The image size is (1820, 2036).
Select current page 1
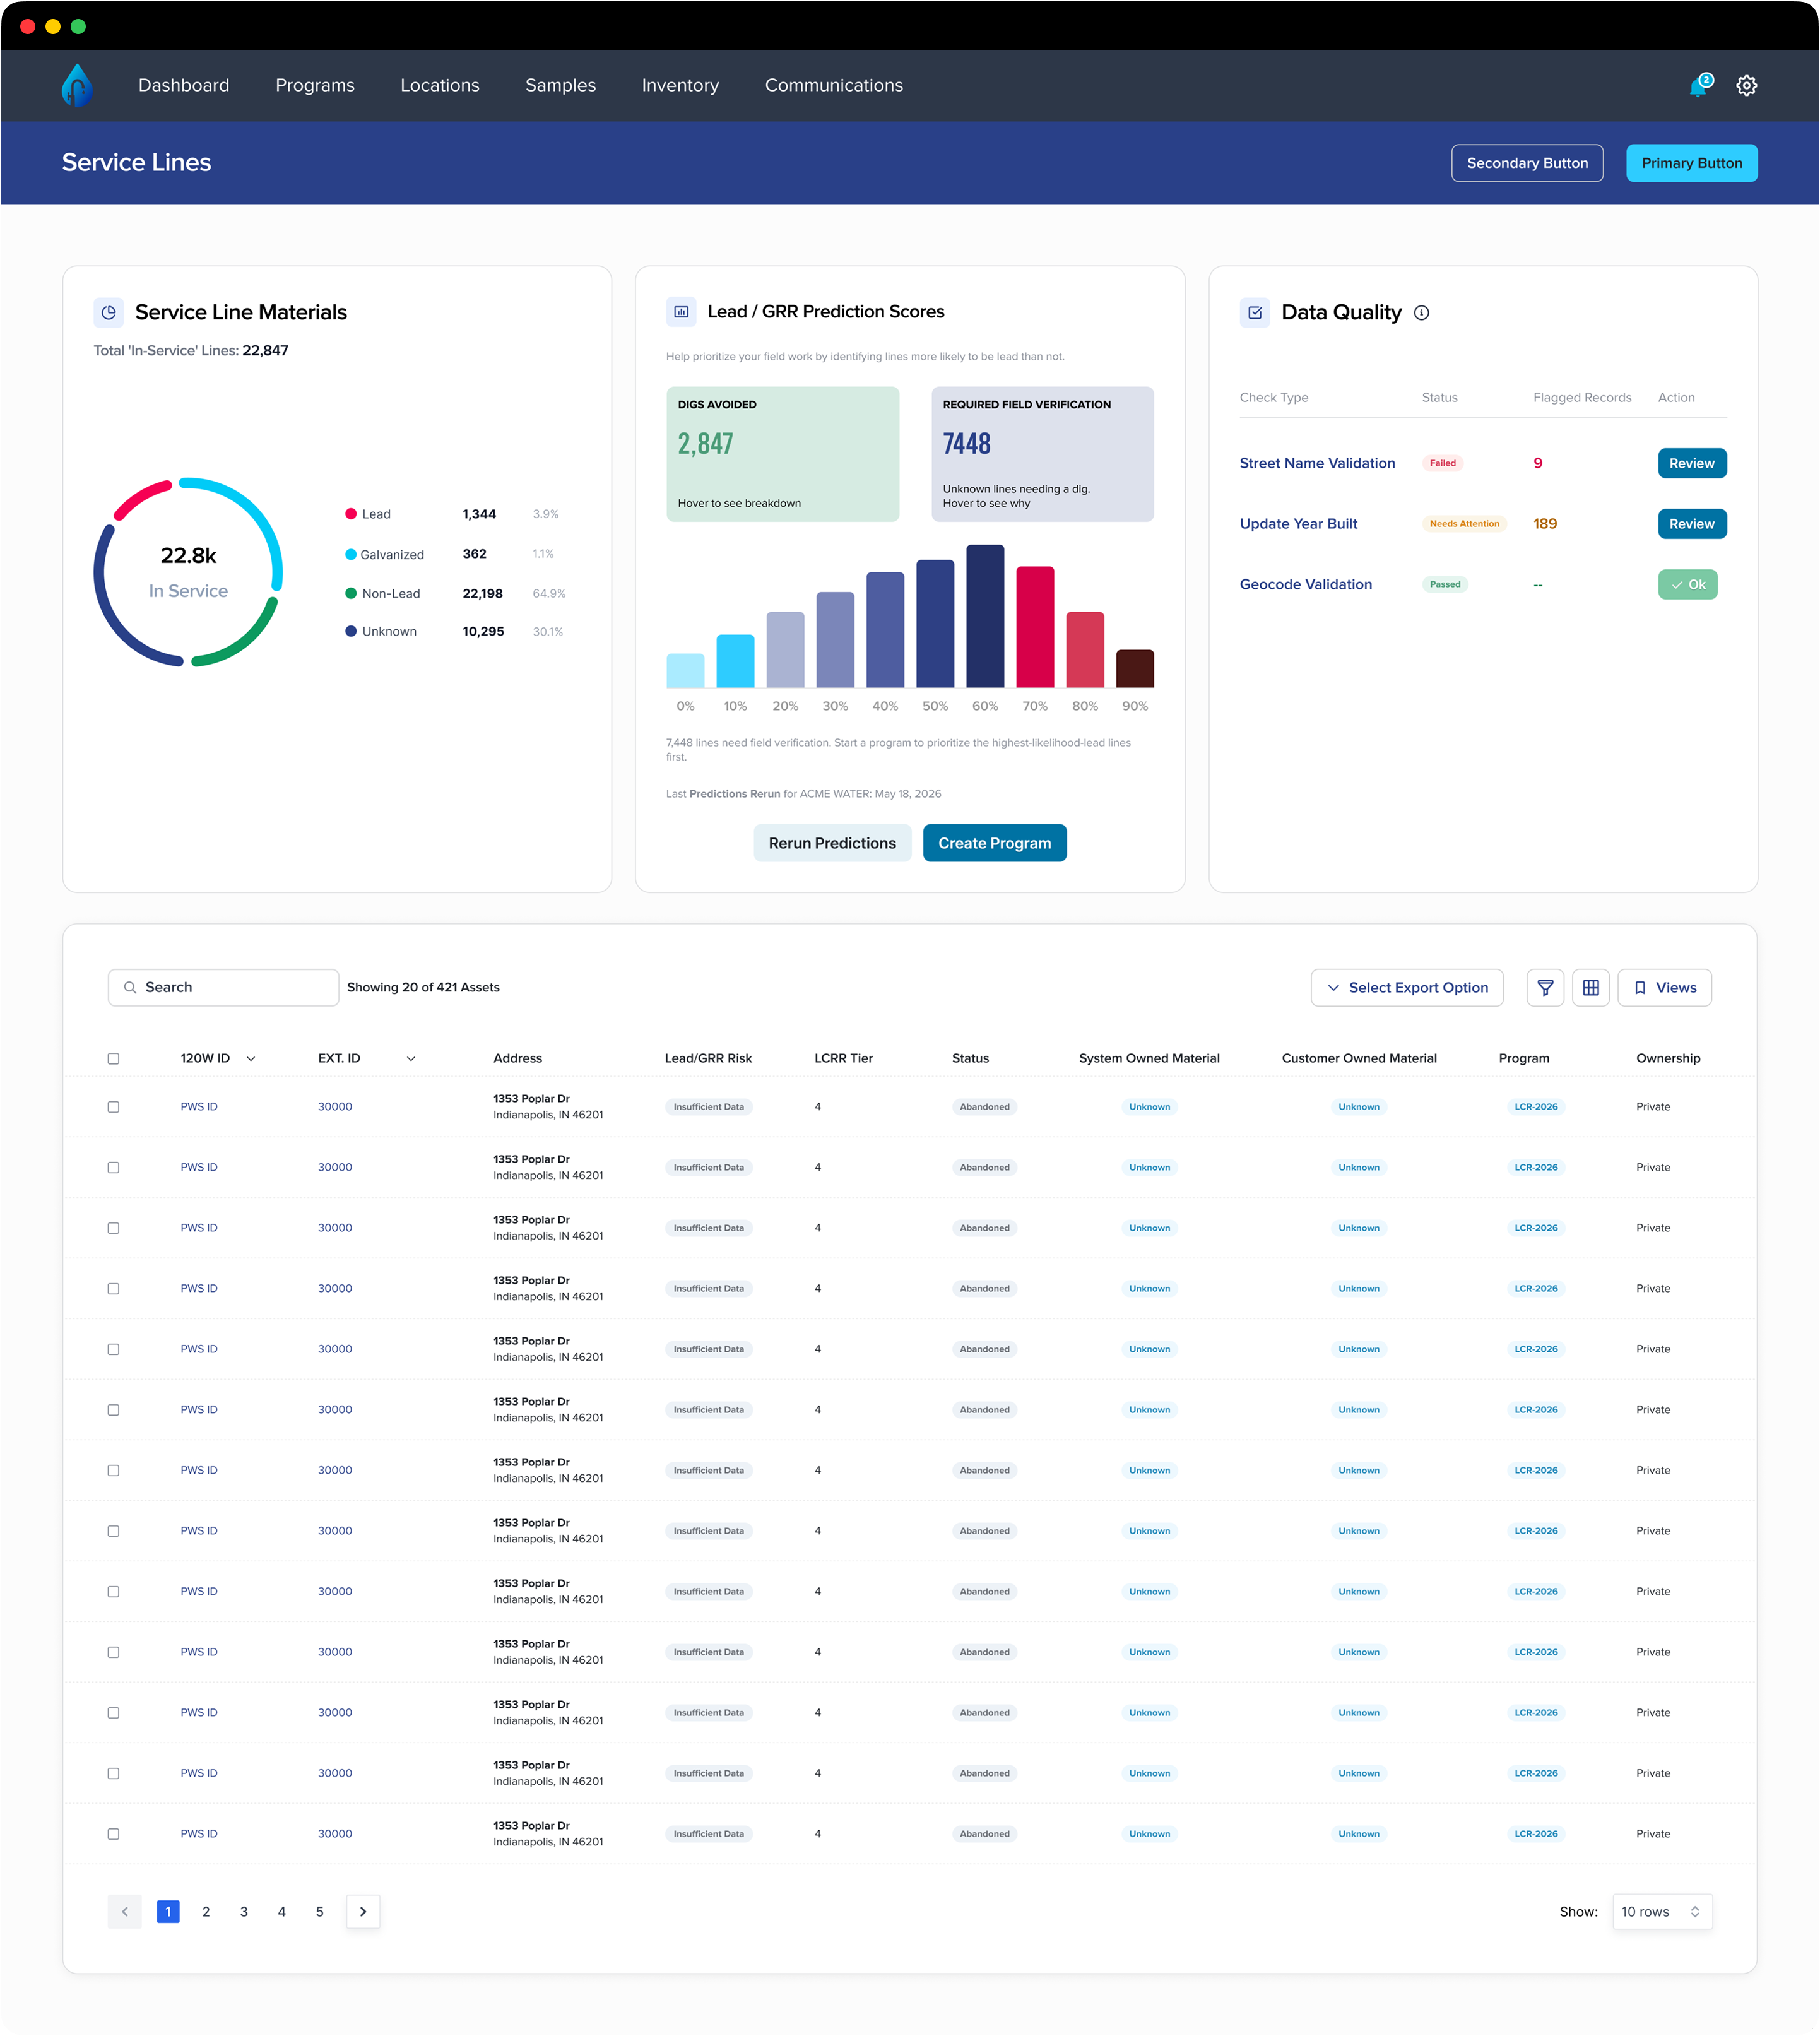[168, 1912]
